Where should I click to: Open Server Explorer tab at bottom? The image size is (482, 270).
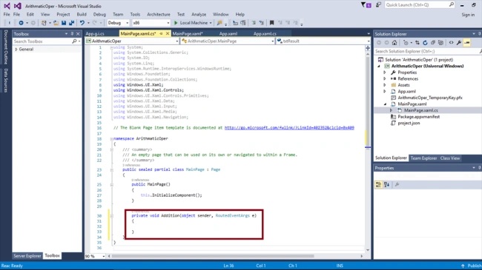(x=27, y=256)
